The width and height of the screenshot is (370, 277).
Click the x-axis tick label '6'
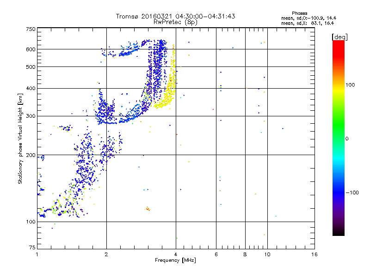(x=216, y=254)
